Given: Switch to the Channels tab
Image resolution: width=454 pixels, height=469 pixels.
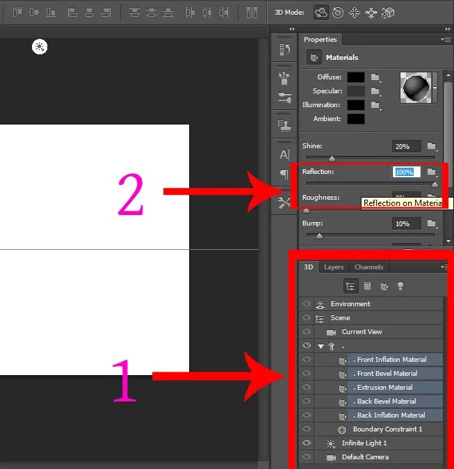Looking at the screenshot, I should (x=368, y=267).
